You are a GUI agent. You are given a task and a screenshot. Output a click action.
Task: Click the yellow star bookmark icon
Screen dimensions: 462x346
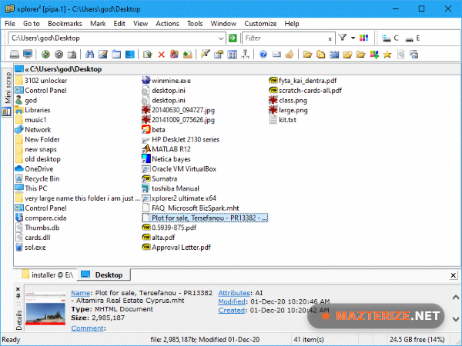pyautogui.click(x=387, y=55)
